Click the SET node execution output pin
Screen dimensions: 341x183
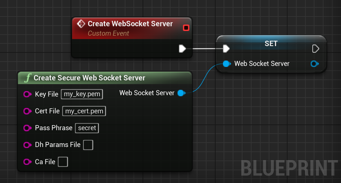click(315, 48)
